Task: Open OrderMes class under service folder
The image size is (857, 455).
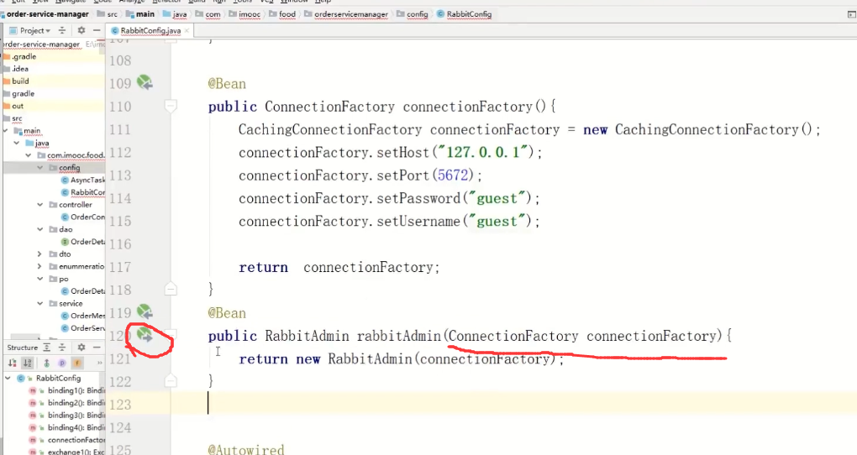Action: pyautogui.click(x=83, y=316)
